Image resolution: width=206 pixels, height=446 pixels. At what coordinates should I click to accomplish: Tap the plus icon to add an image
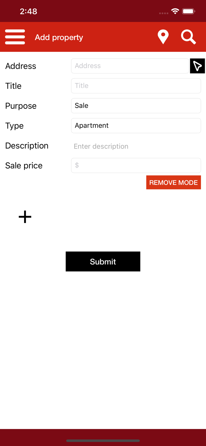pos(25,217)
